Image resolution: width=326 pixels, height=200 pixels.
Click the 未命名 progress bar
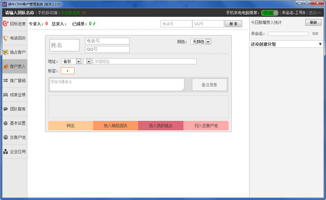pos(288,34)
